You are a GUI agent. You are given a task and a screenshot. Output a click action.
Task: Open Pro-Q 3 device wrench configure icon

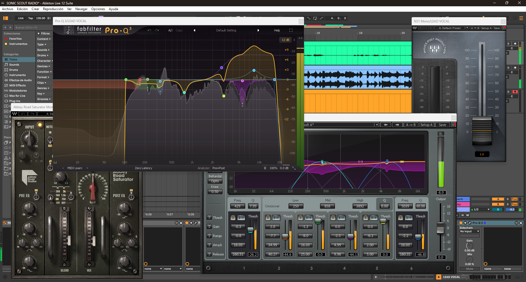point(470,223)
